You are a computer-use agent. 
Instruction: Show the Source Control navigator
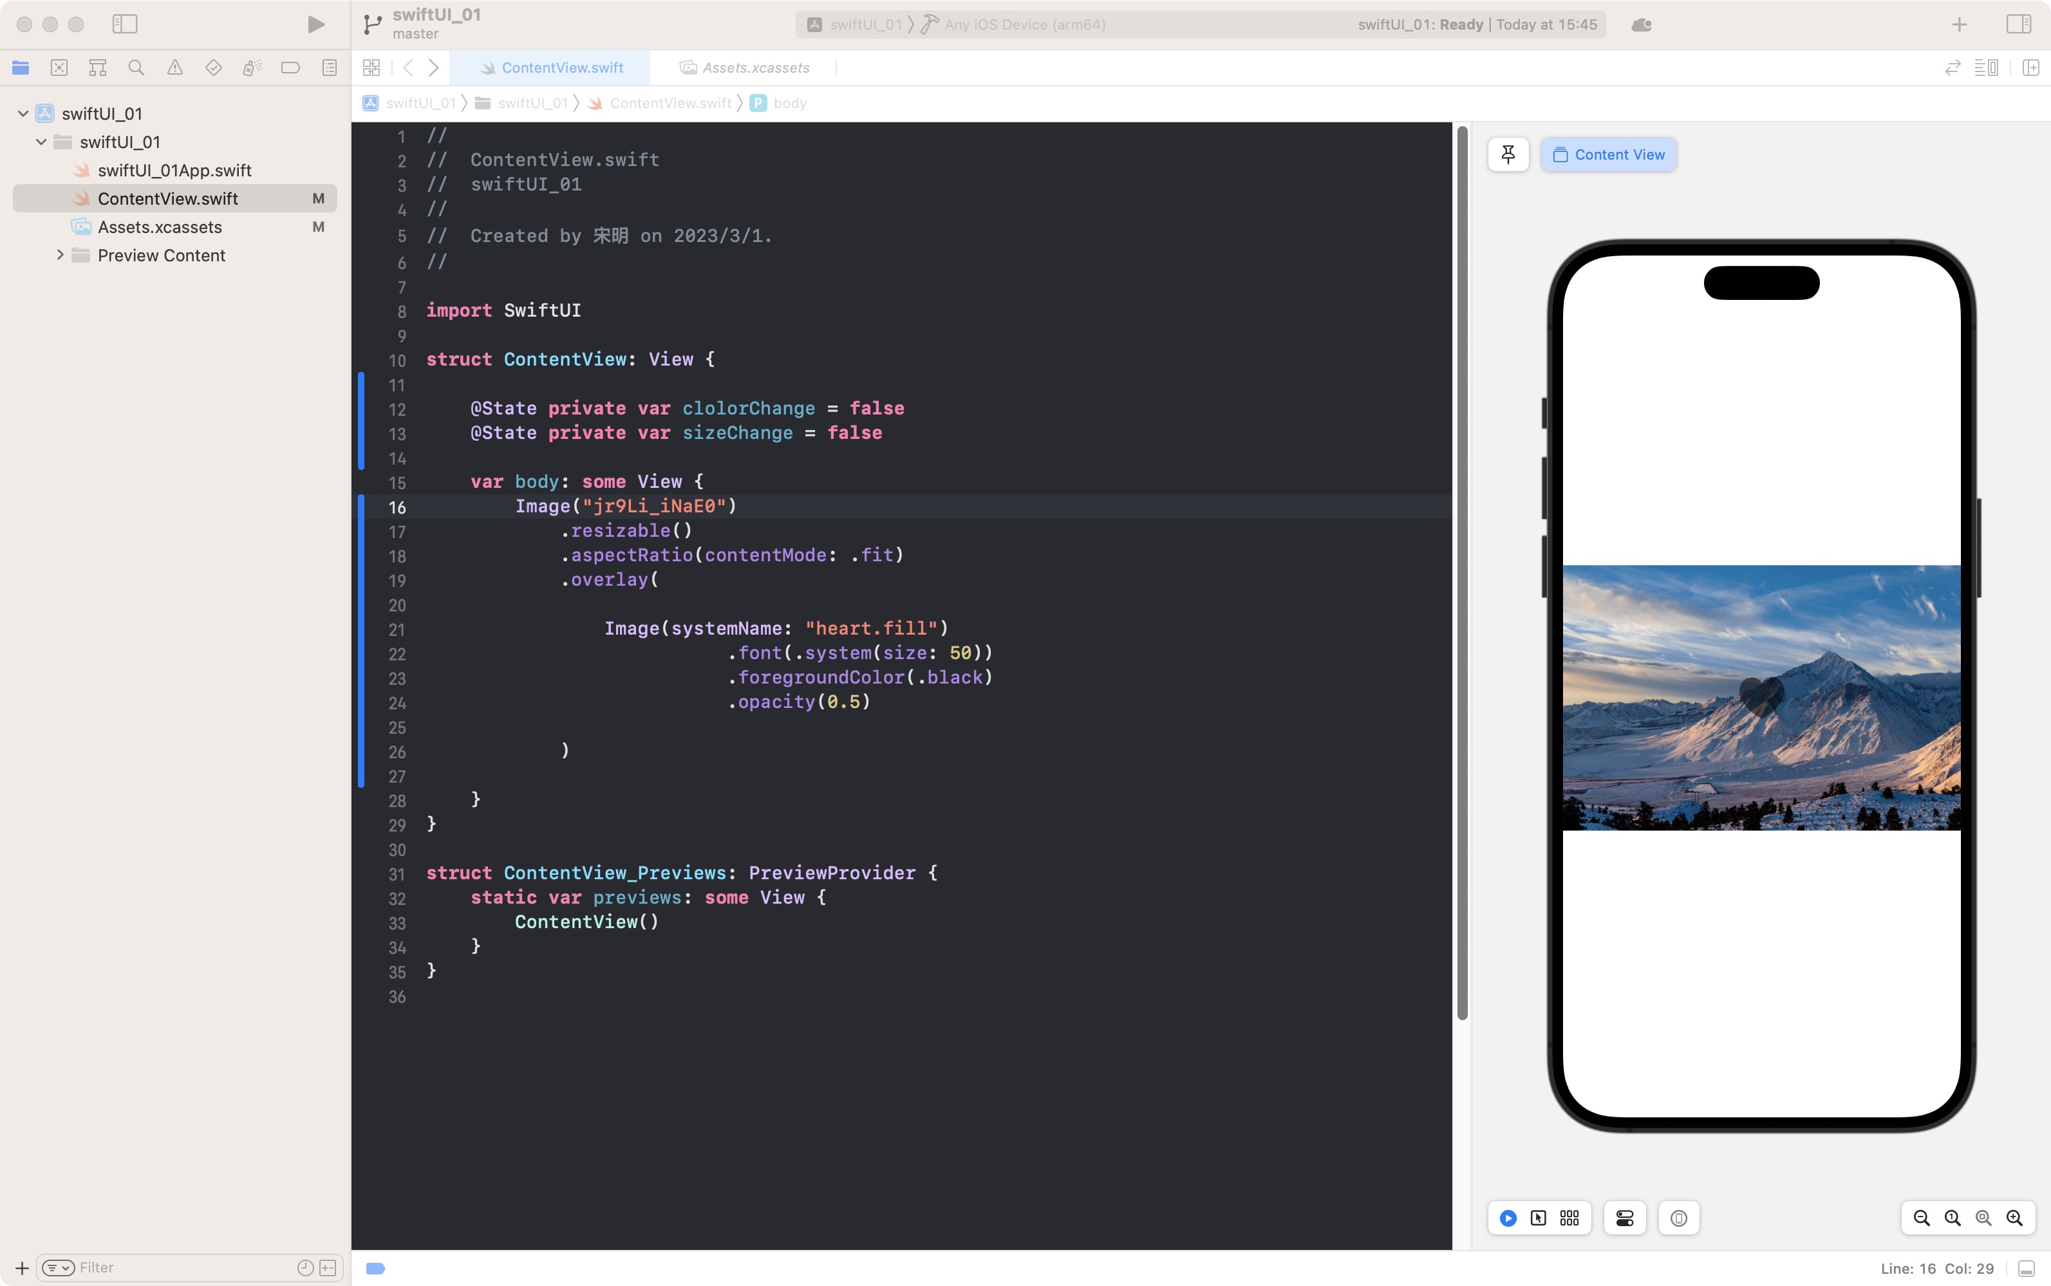click(x=59, y=67)
